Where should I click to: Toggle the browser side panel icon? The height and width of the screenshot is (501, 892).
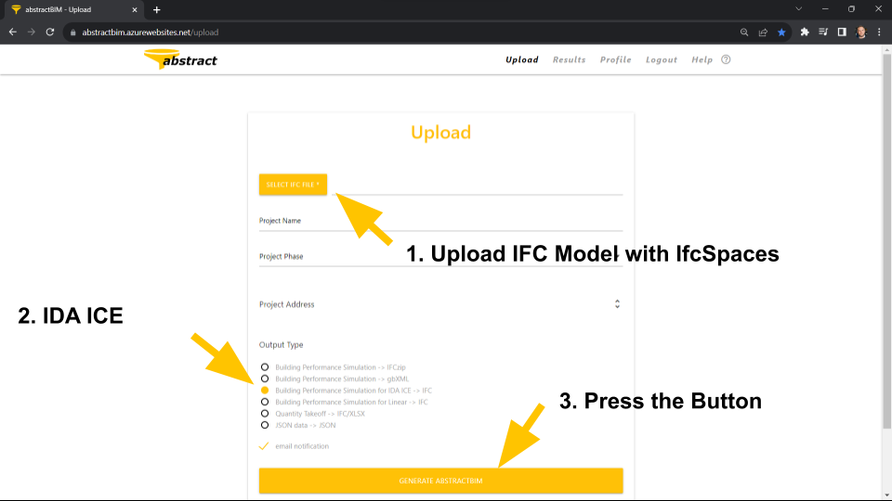tap(842, 32)
